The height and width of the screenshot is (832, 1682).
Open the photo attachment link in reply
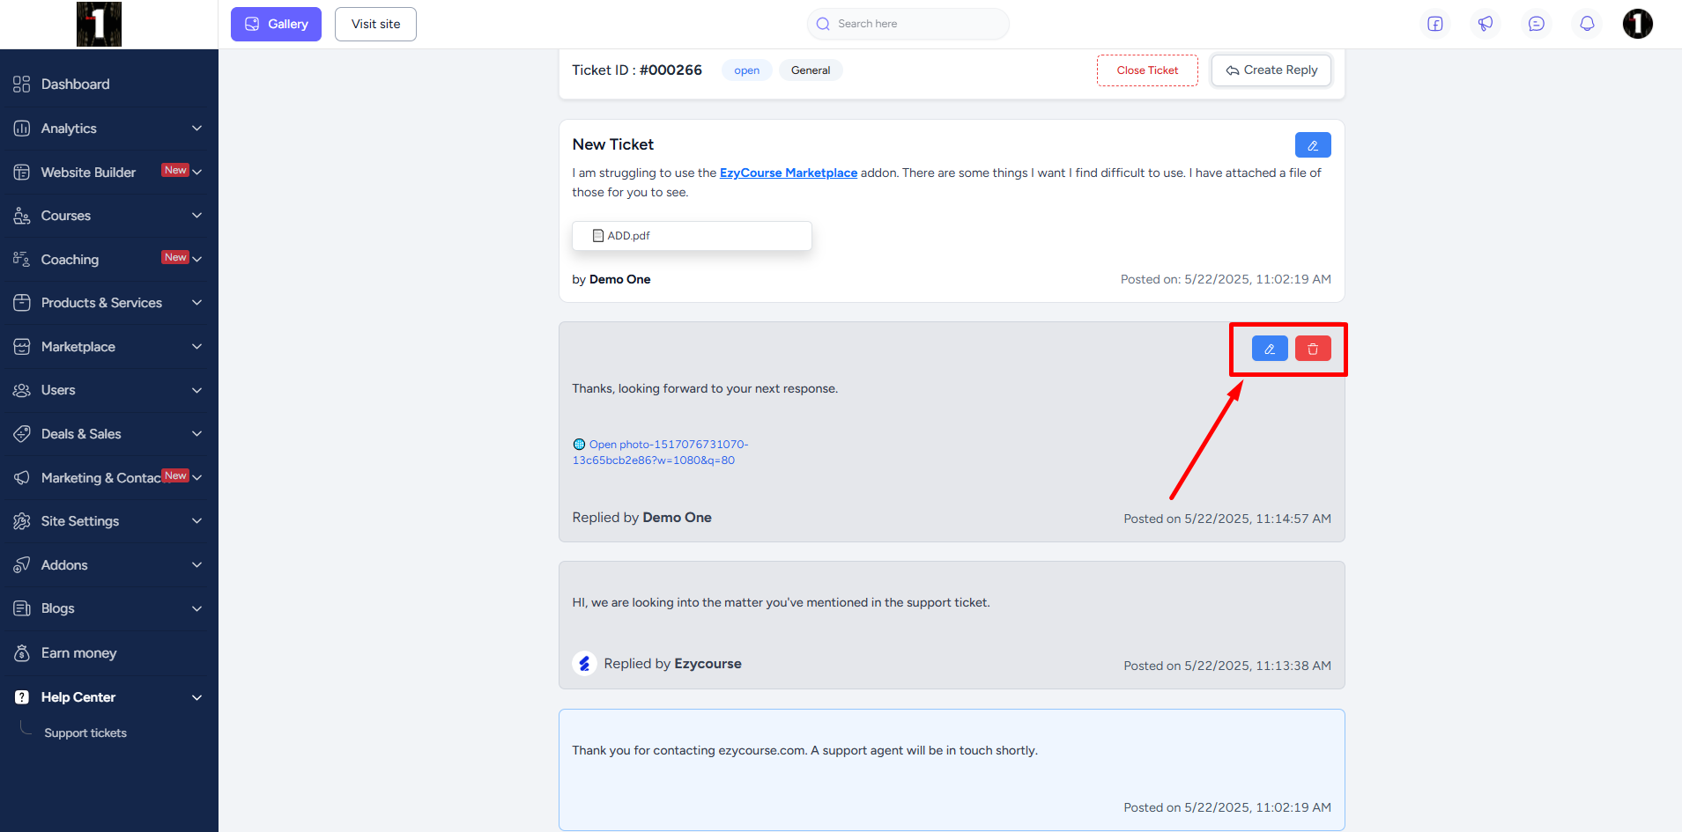point(661,453)
